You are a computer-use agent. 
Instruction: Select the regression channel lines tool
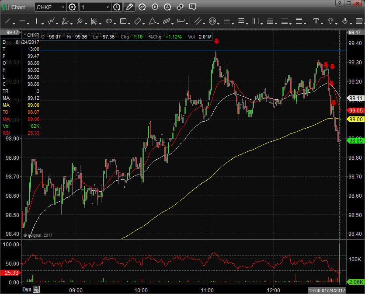pyautogui.click(x=167, y=21)
